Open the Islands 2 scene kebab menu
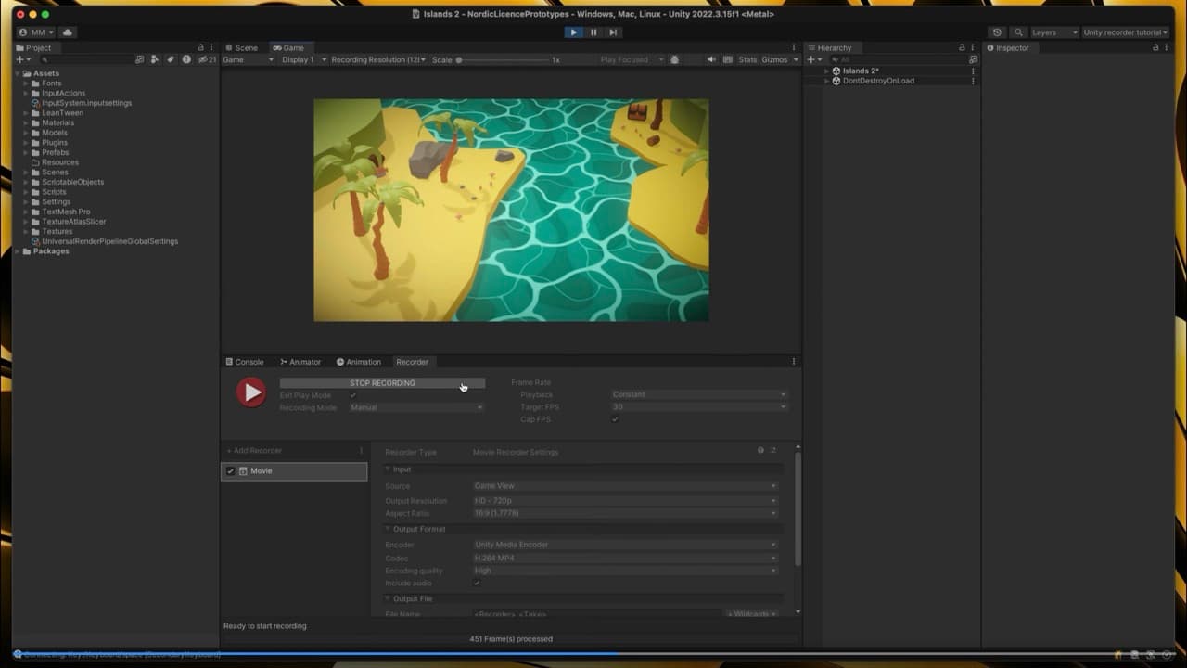This screenshot has height=668, width=1187. 973,71
